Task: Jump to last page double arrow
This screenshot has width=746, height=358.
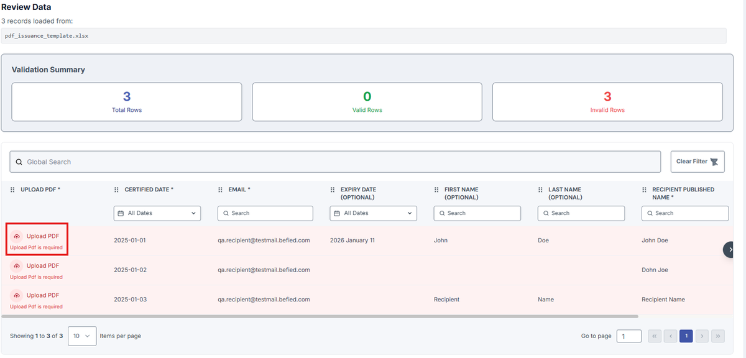Action: (x=718, y=336)
